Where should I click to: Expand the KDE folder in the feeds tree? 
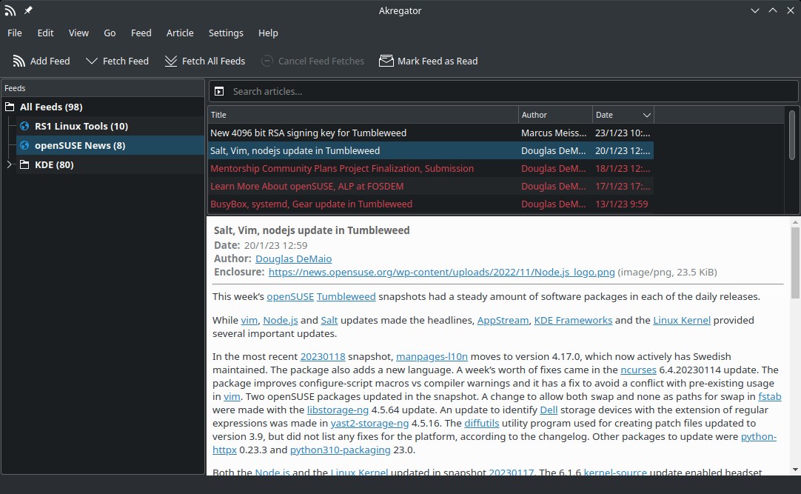9,164
